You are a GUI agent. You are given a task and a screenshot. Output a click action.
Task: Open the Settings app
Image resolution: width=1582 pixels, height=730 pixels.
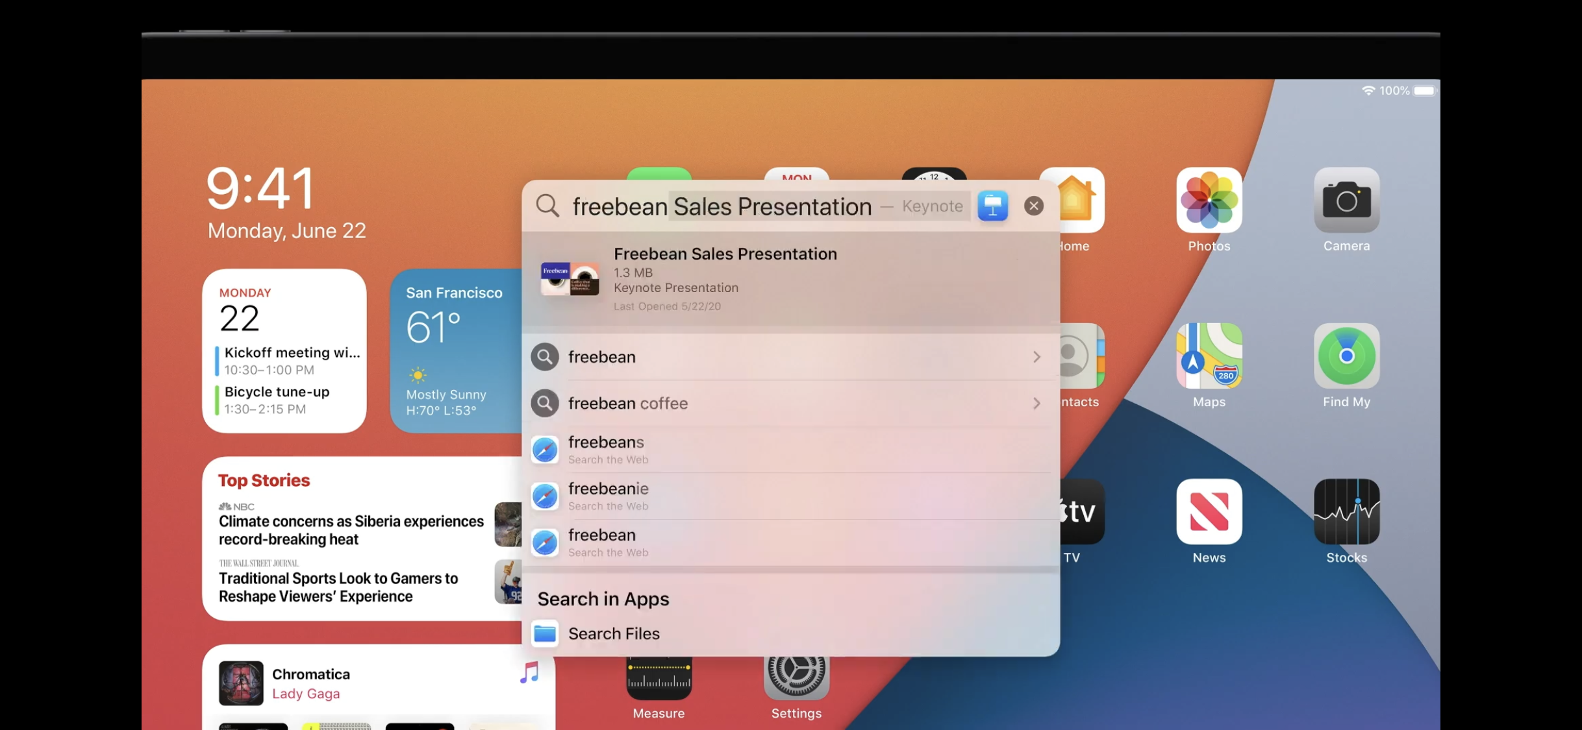[796, 678]
